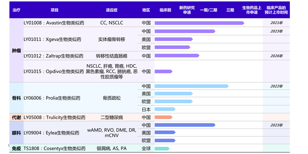Select the 三期 stage header
The width and height of the screenshot is (308, 154).
[230, 10]
